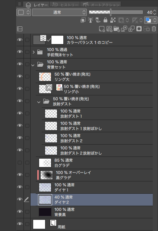Show the hidden 白グラデ layer
The image size is (158, 231).
coord(20,162)
